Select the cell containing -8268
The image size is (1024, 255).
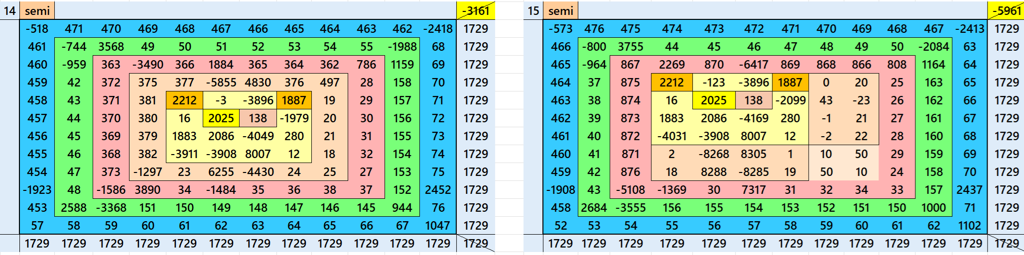(x=713, y=154)
